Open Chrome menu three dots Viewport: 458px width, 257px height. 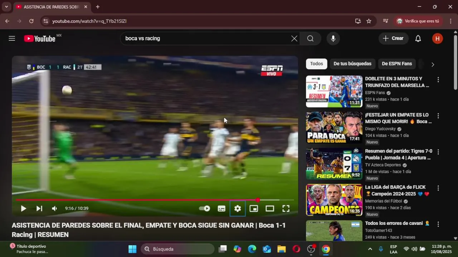coord(450,21)
